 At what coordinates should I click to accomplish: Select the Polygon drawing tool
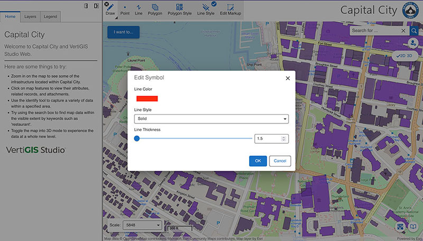pos(155,10)
